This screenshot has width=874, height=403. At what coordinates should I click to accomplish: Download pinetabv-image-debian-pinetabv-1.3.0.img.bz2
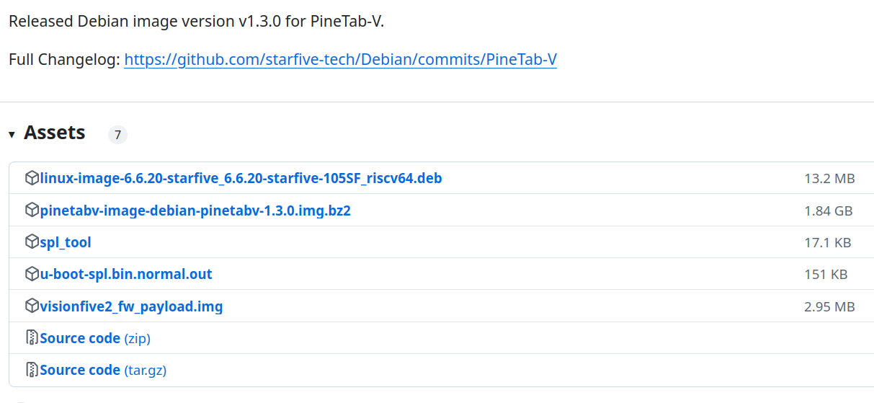195,211
